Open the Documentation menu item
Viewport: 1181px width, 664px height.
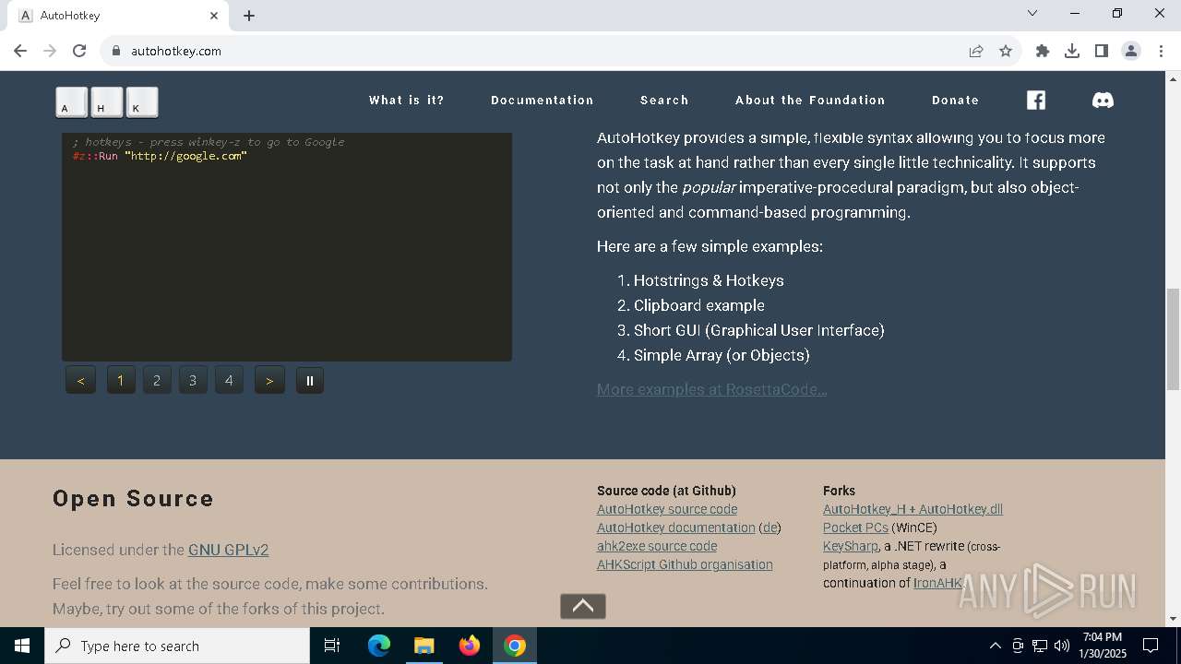(x=543, y=100)
